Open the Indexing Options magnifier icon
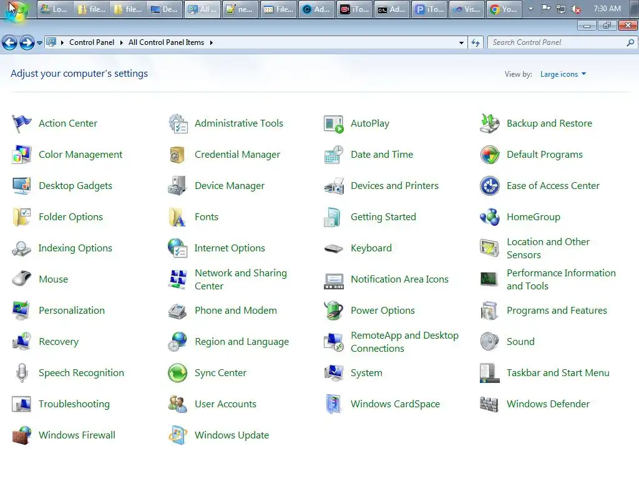The width and height of the screenshot is (639, 479). pyautogui.click(x=22, y=248)
